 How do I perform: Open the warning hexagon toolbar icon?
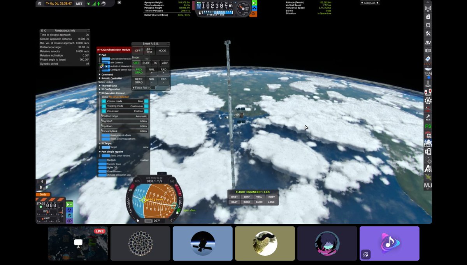click(x=428, y=101)
